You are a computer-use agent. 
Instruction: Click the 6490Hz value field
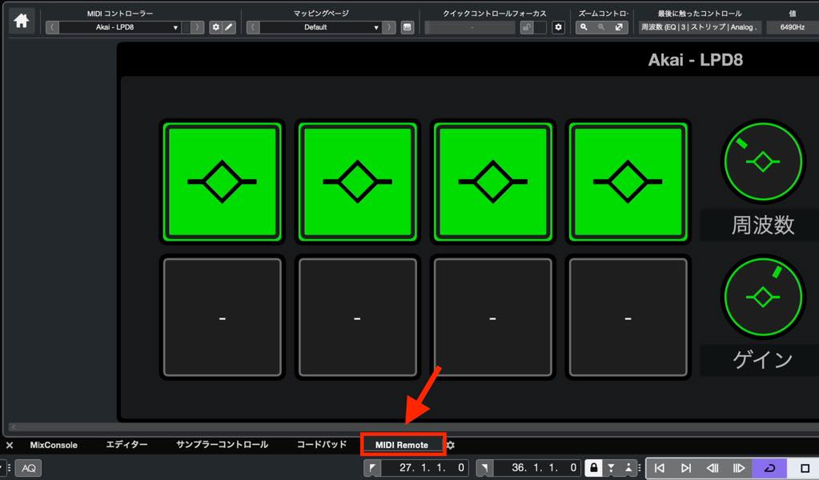pyautogui.click(x=793, y=27)
